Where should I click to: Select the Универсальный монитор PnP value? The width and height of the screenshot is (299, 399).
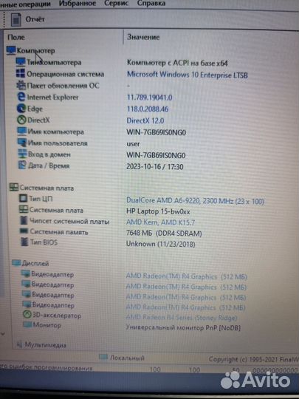tap(183, 328)
